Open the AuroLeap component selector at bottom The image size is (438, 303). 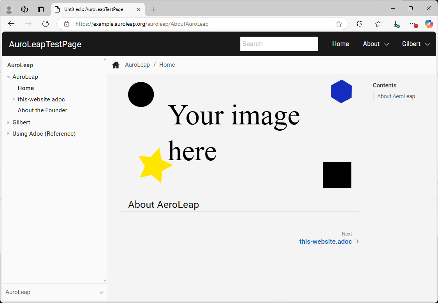point(55,292)
